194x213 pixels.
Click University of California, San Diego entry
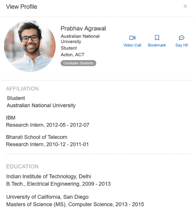click(x=47, y=197)
